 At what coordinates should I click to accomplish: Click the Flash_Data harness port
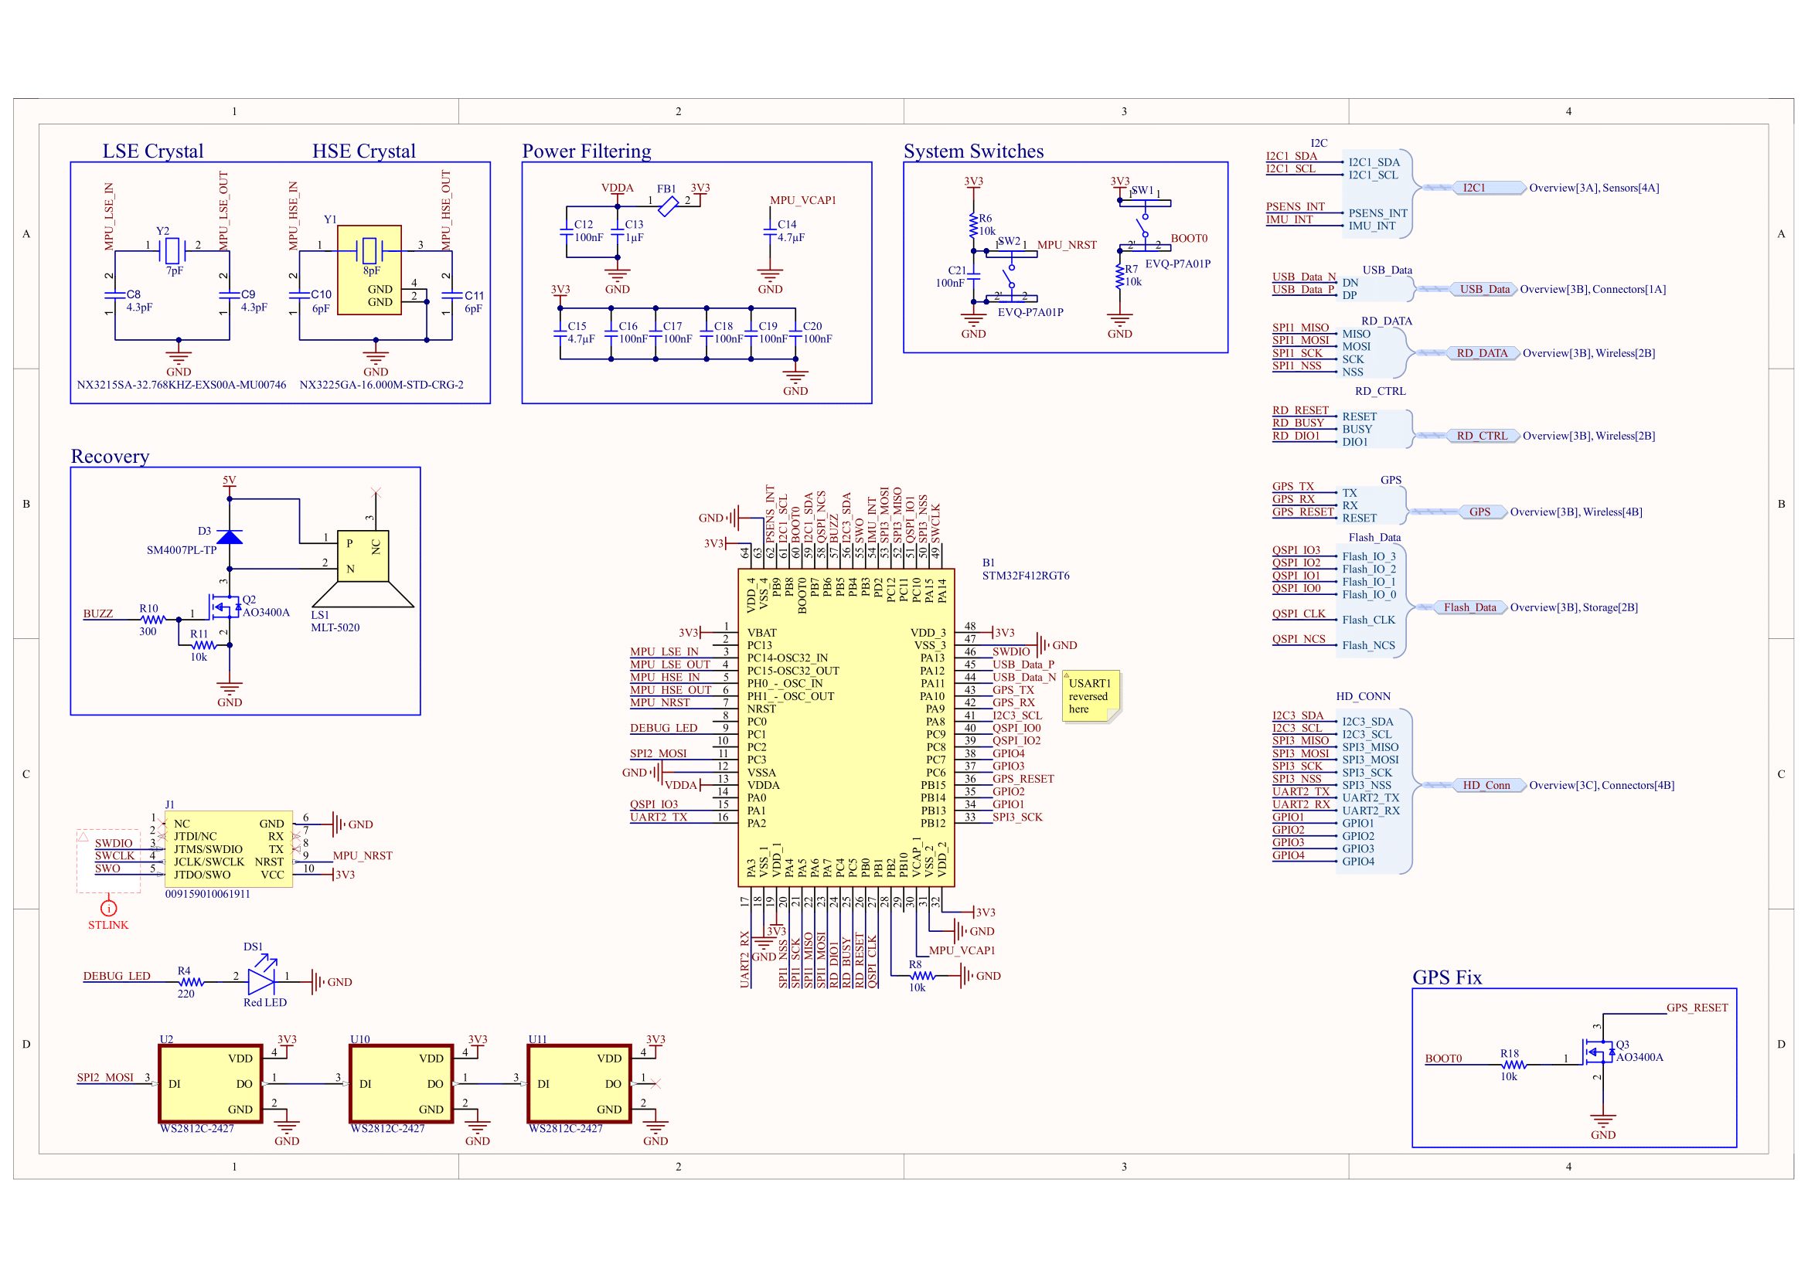pos(1470,607)
